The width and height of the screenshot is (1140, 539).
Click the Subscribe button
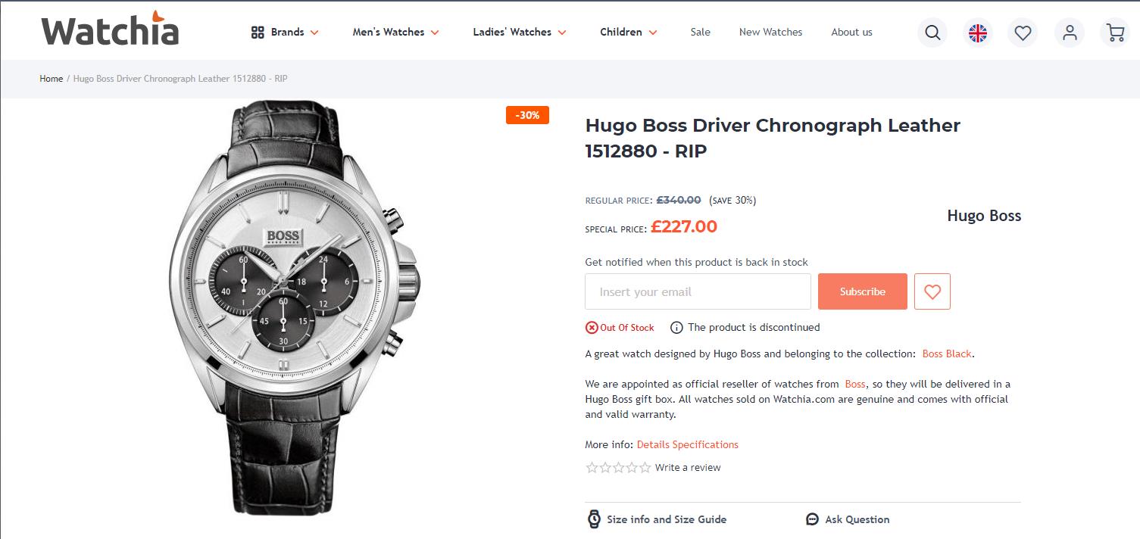863,291
